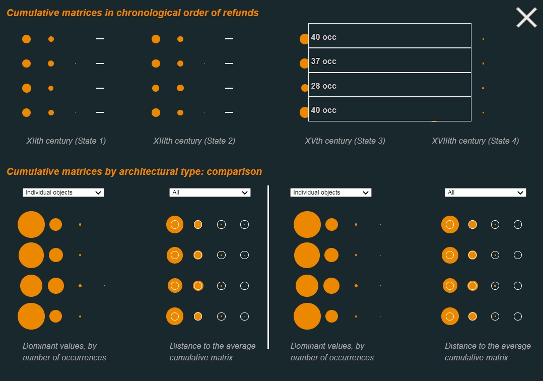The width and height of the screenshot is (543, 381).
Task: Click the bottom-left large circle in the right dominant values matrix
Action: (x=307, y=316)
